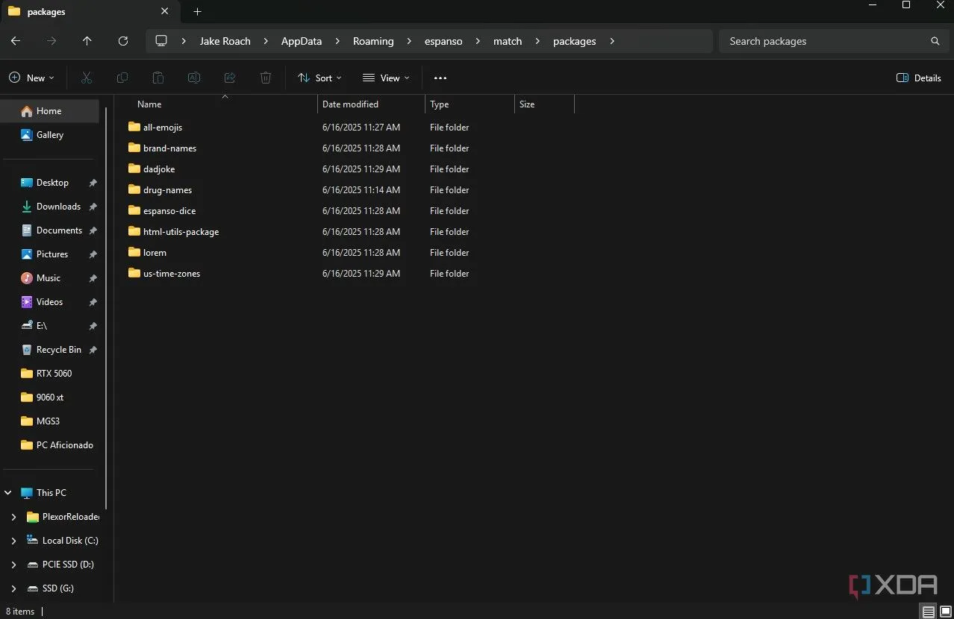Click the Paste clipboard icon
This screenshot has height=619, width=954.
(x=158, y=78)
